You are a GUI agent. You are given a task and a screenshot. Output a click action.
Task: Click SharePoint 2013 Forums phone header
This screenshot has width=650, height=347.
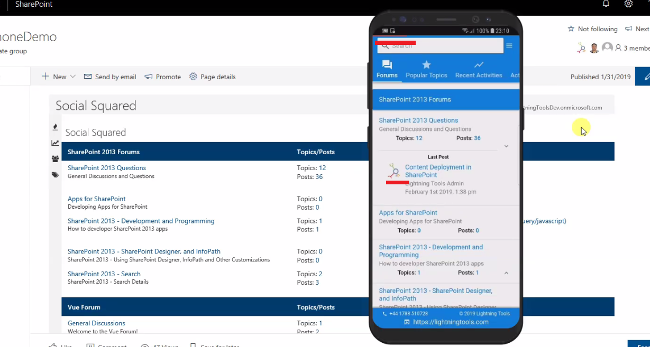click(446, 99)
